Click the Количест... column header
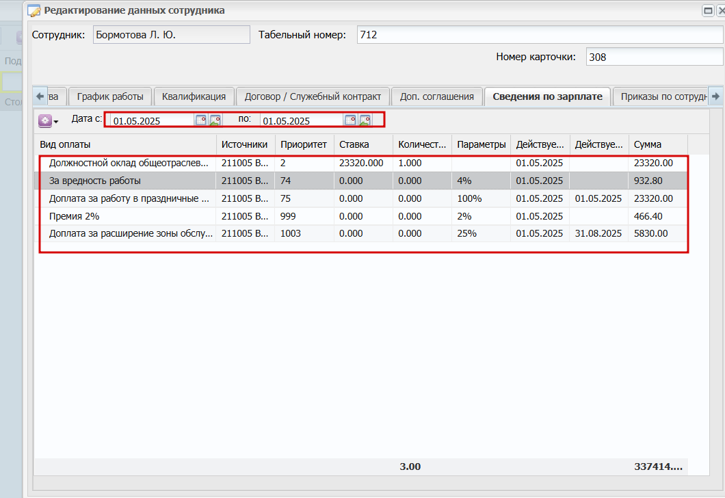The image size is (725, 498). (422, 144)
